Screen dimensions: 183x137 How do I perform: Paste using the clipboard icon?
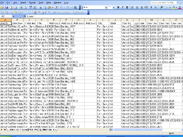coord(49,8)
